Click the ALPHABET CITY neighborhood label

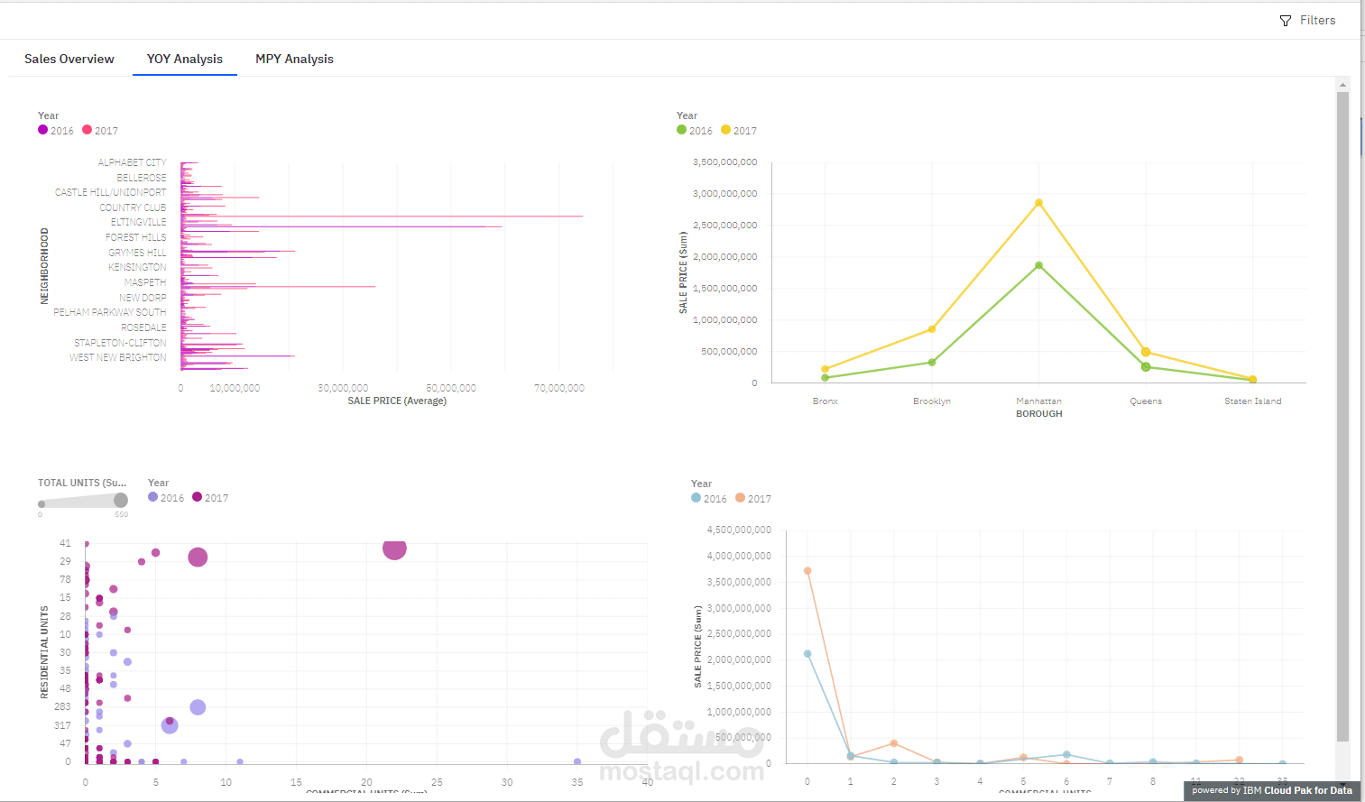[x=132, y=162]
